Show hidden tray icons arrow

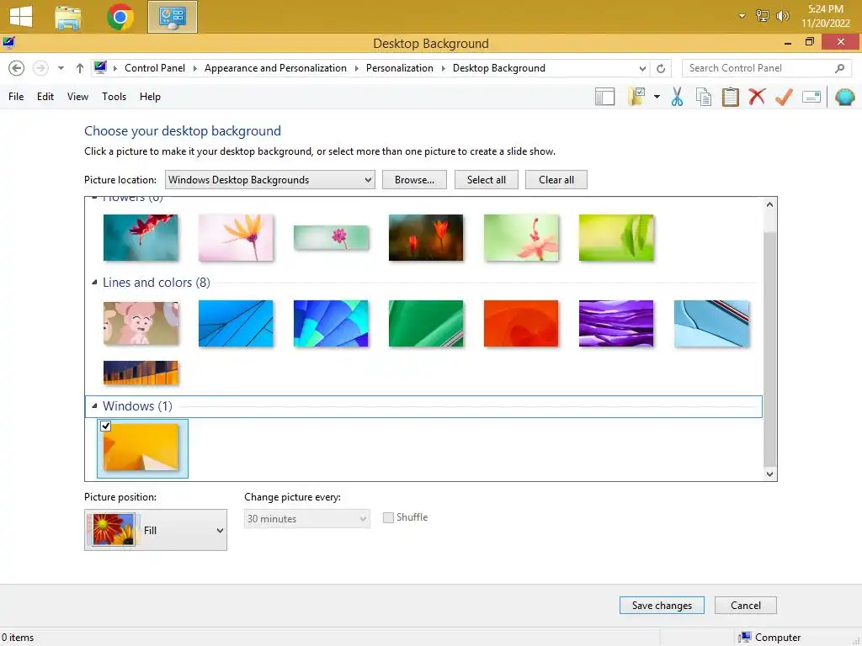click(x=742, y=16)
